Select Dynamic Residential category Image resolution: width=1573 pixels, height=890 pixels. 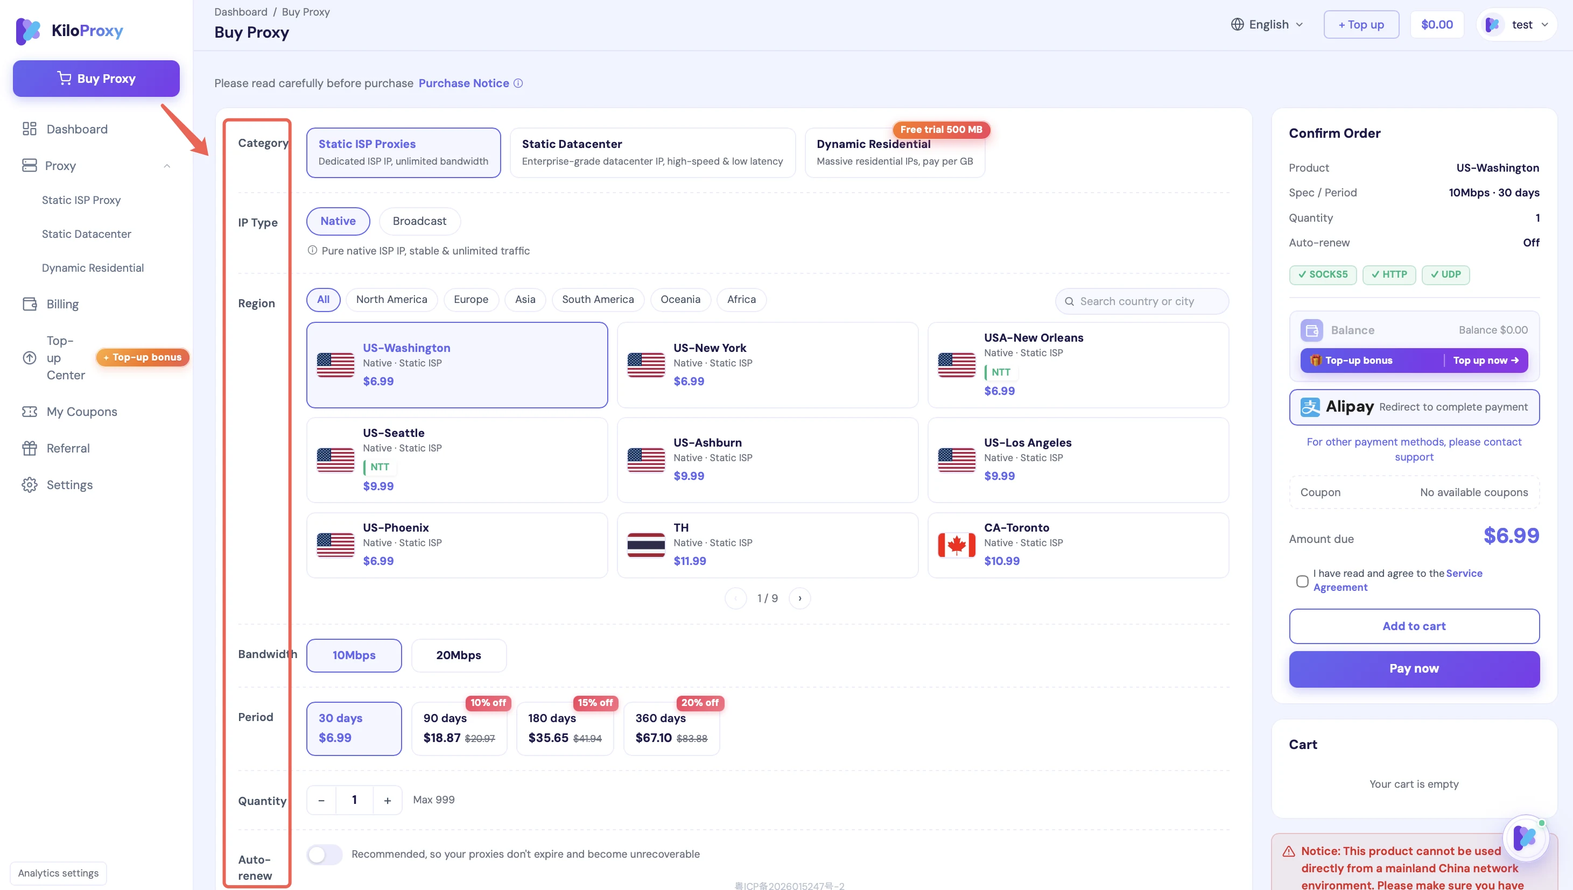tap(895, 153)
